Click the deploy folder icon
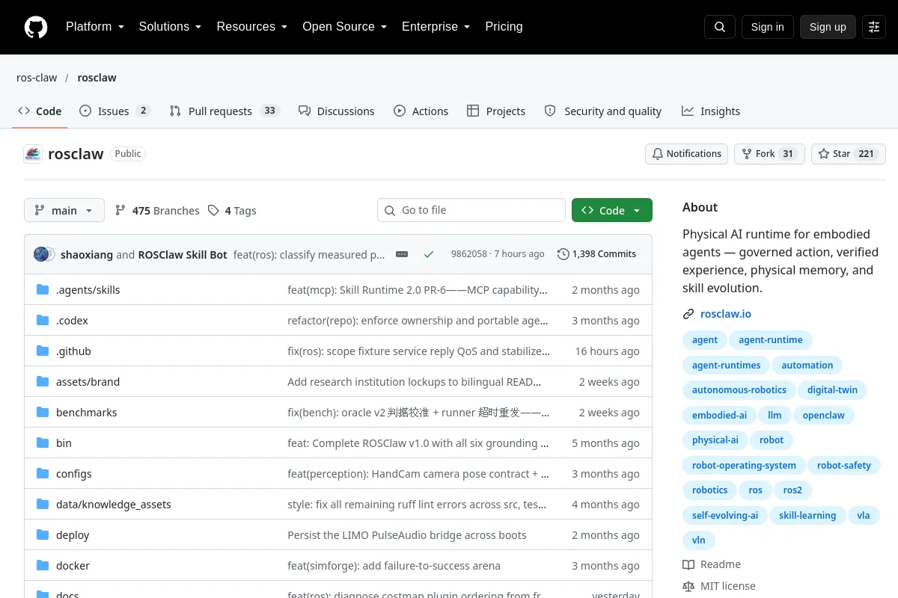Screen dimensions: 898x598 (43, 535)
